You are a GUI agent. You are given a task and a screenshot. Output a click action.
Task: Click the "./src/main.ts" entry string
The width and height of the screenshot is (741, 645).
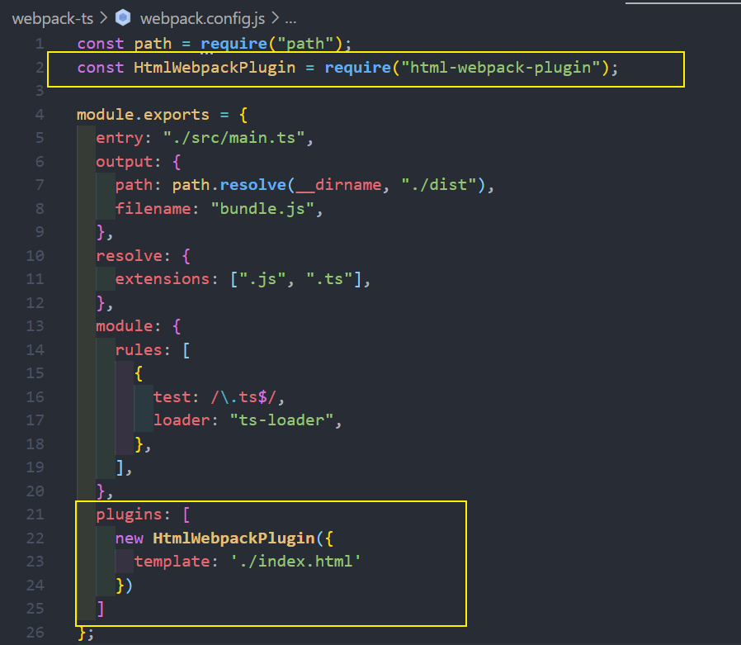click(234, 138)
